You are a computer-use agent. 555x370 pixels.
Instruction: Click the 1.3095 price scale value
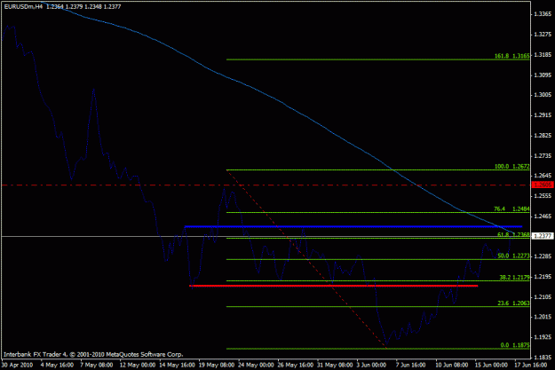coord(543,75)
